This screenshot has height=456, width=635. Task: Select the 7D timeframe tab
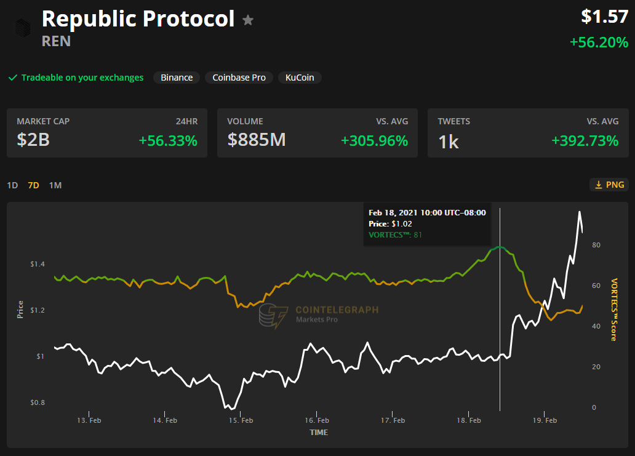click(x=34, y=185)
